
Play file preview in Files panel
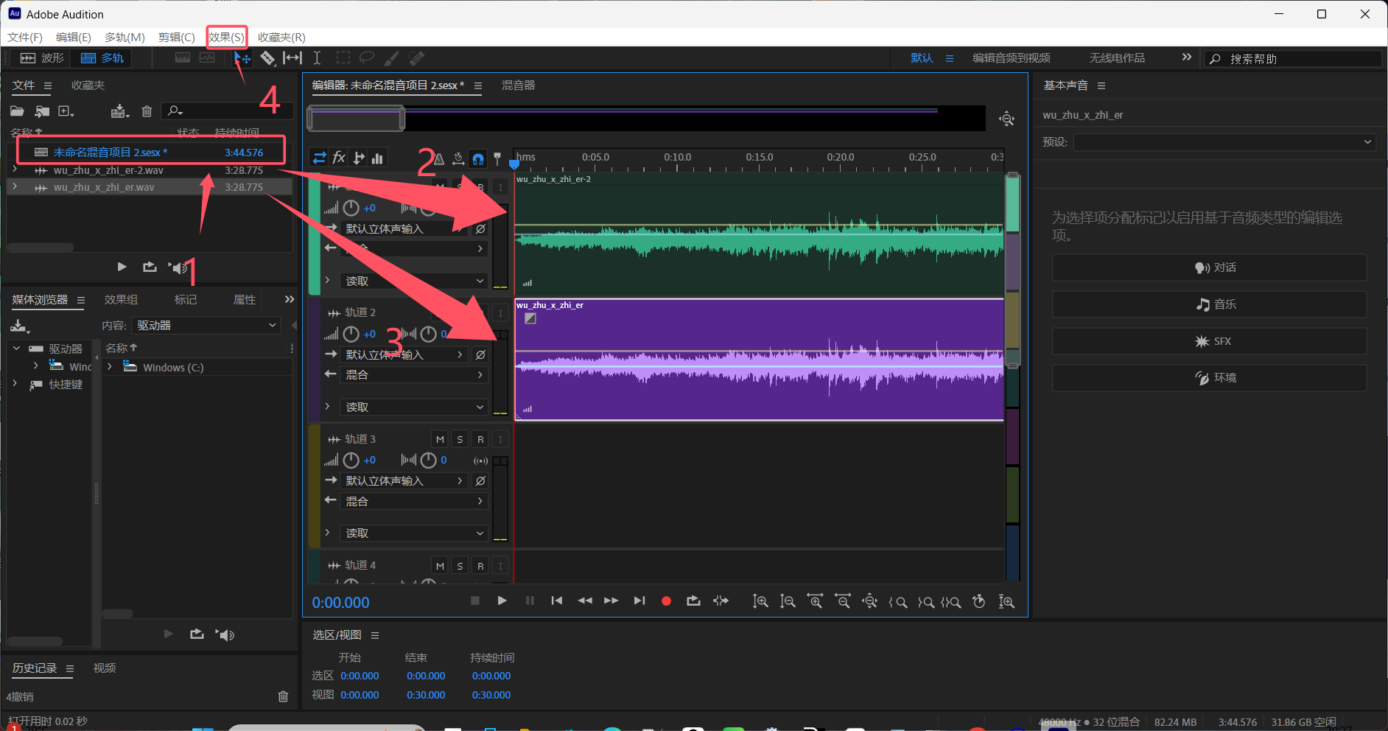pos(122,267)
